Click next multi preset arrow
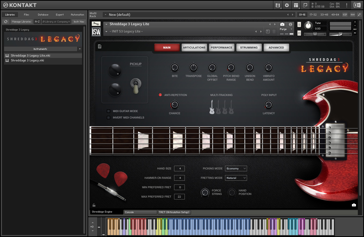Viewport: 364px width, 237px height. pos(292,14)
